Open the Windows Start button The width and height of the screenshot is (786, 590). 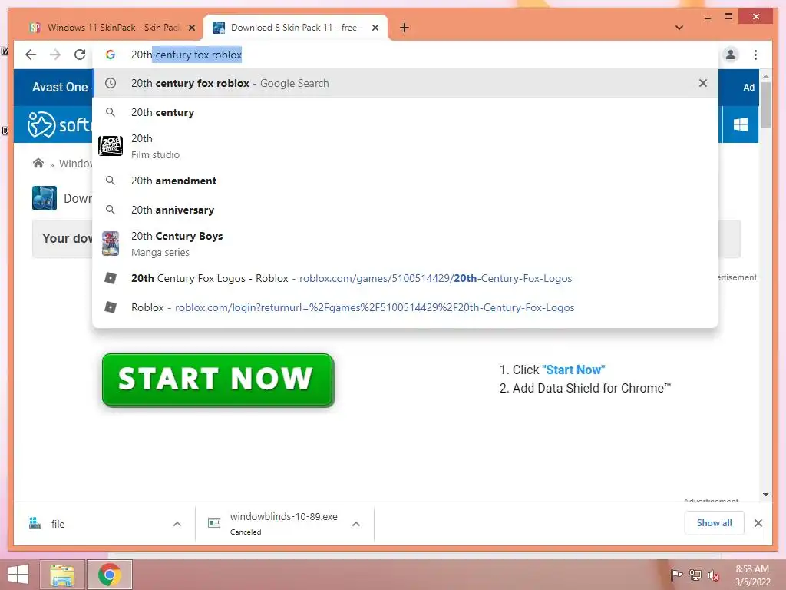pos(18,575)
